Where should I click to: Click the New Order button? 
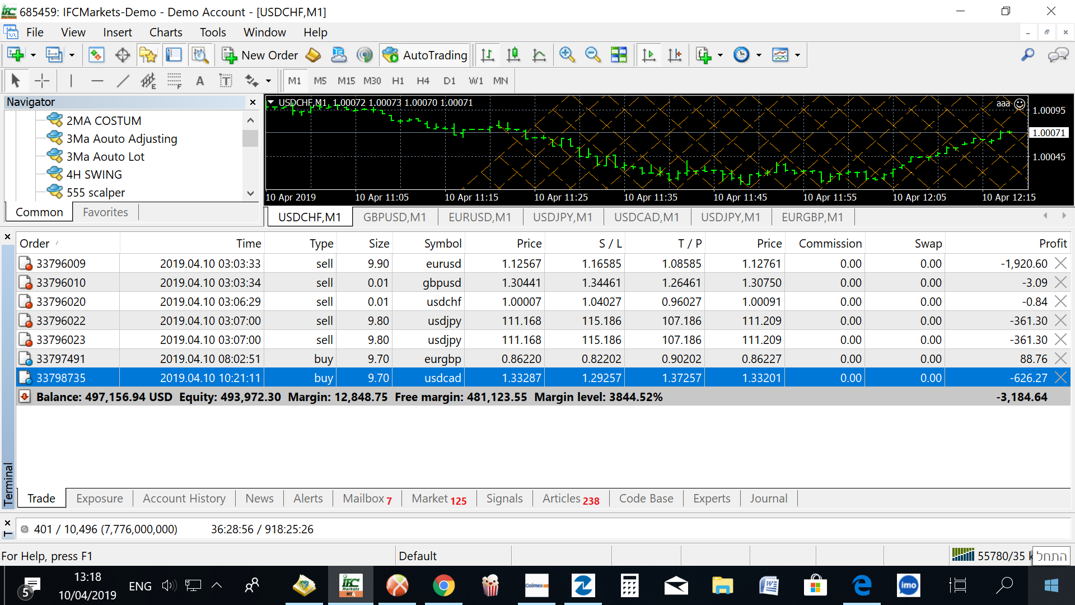[x=260, y=55]
